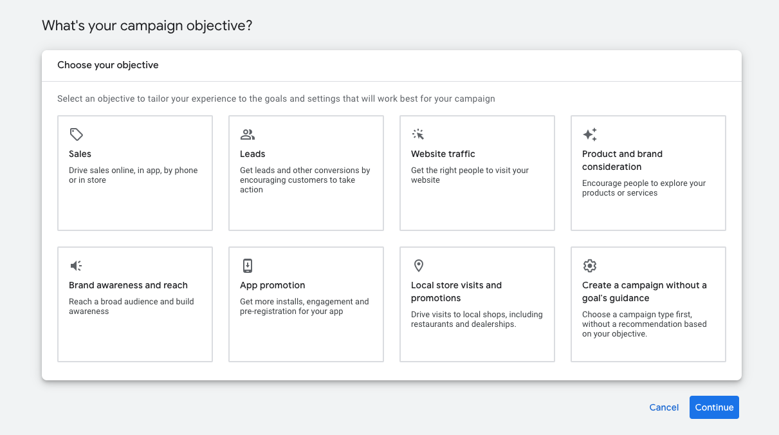Image resolution: width=779 pixels, height=435 pixels.
Task: Click the 'Drive sales online' description text
Action: (133, 175)
